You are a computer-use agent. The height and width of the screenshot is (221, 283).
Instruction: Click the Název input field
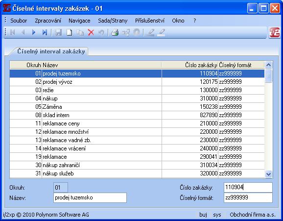(90, 197)
